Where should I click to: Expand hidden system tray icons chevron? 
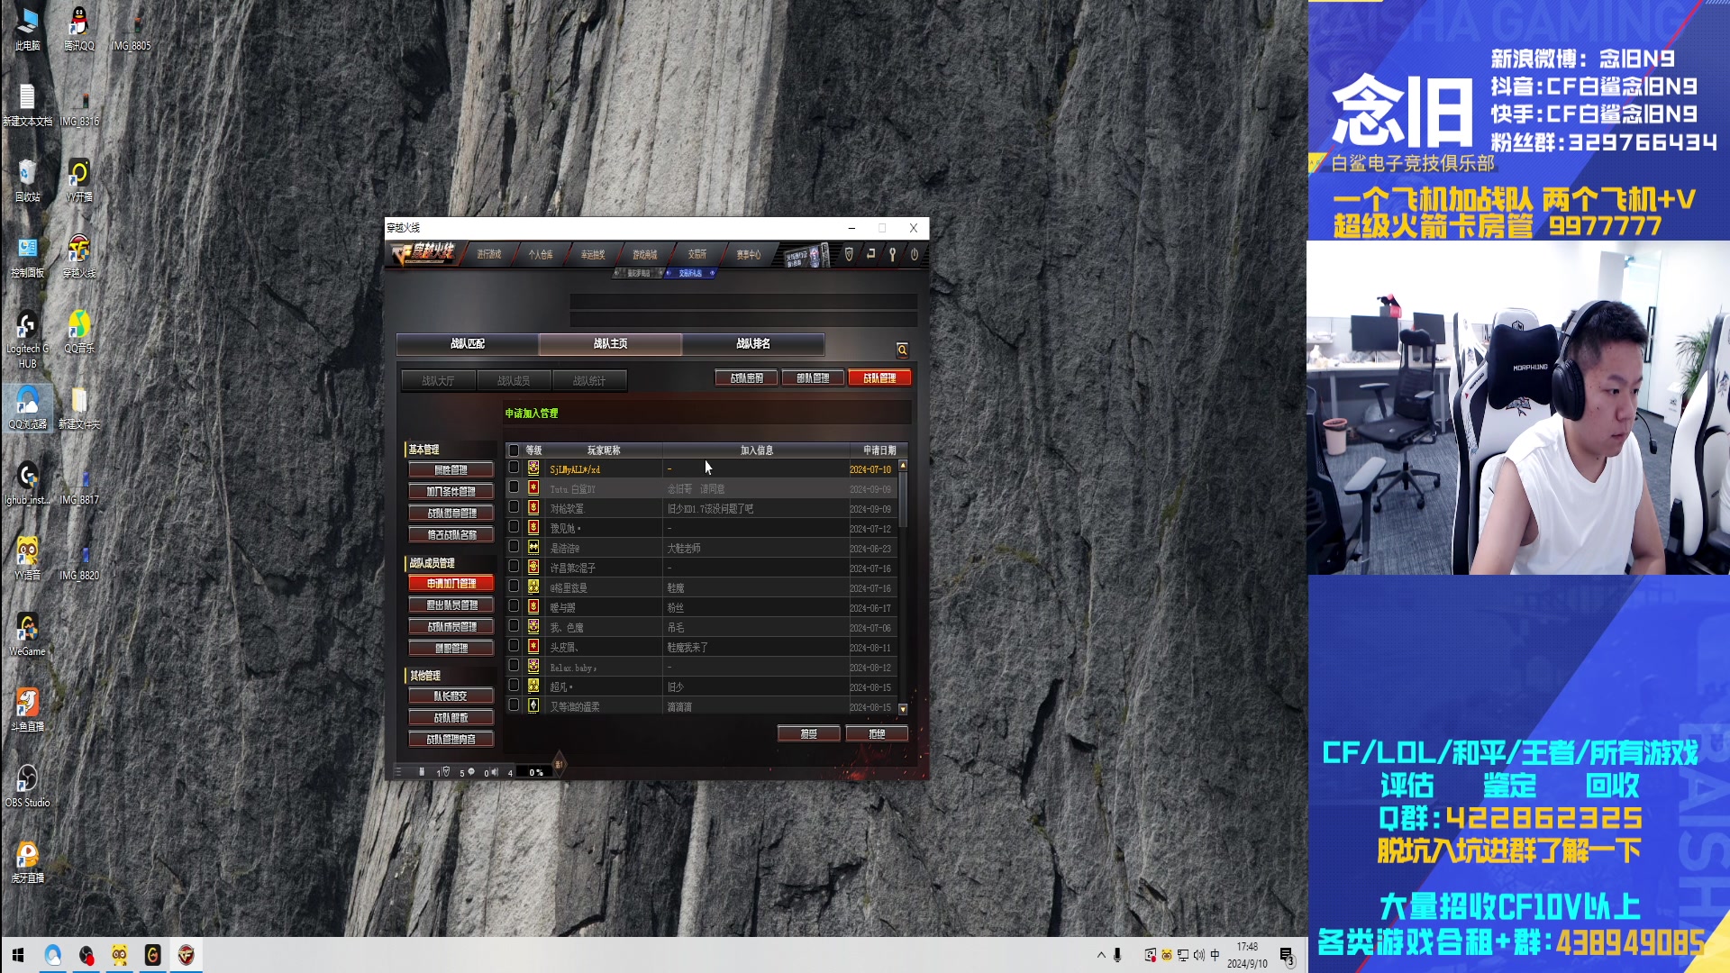click(x=1101, y=955)
